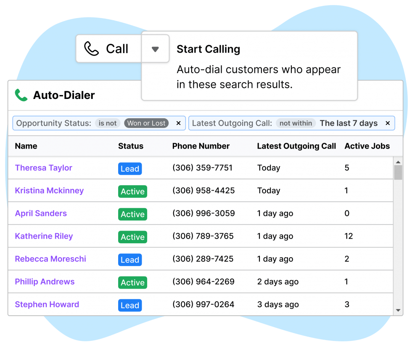Open Theresa Taylor's contact record
Viewport: 412px width, 351px height.
click(43, 168)
